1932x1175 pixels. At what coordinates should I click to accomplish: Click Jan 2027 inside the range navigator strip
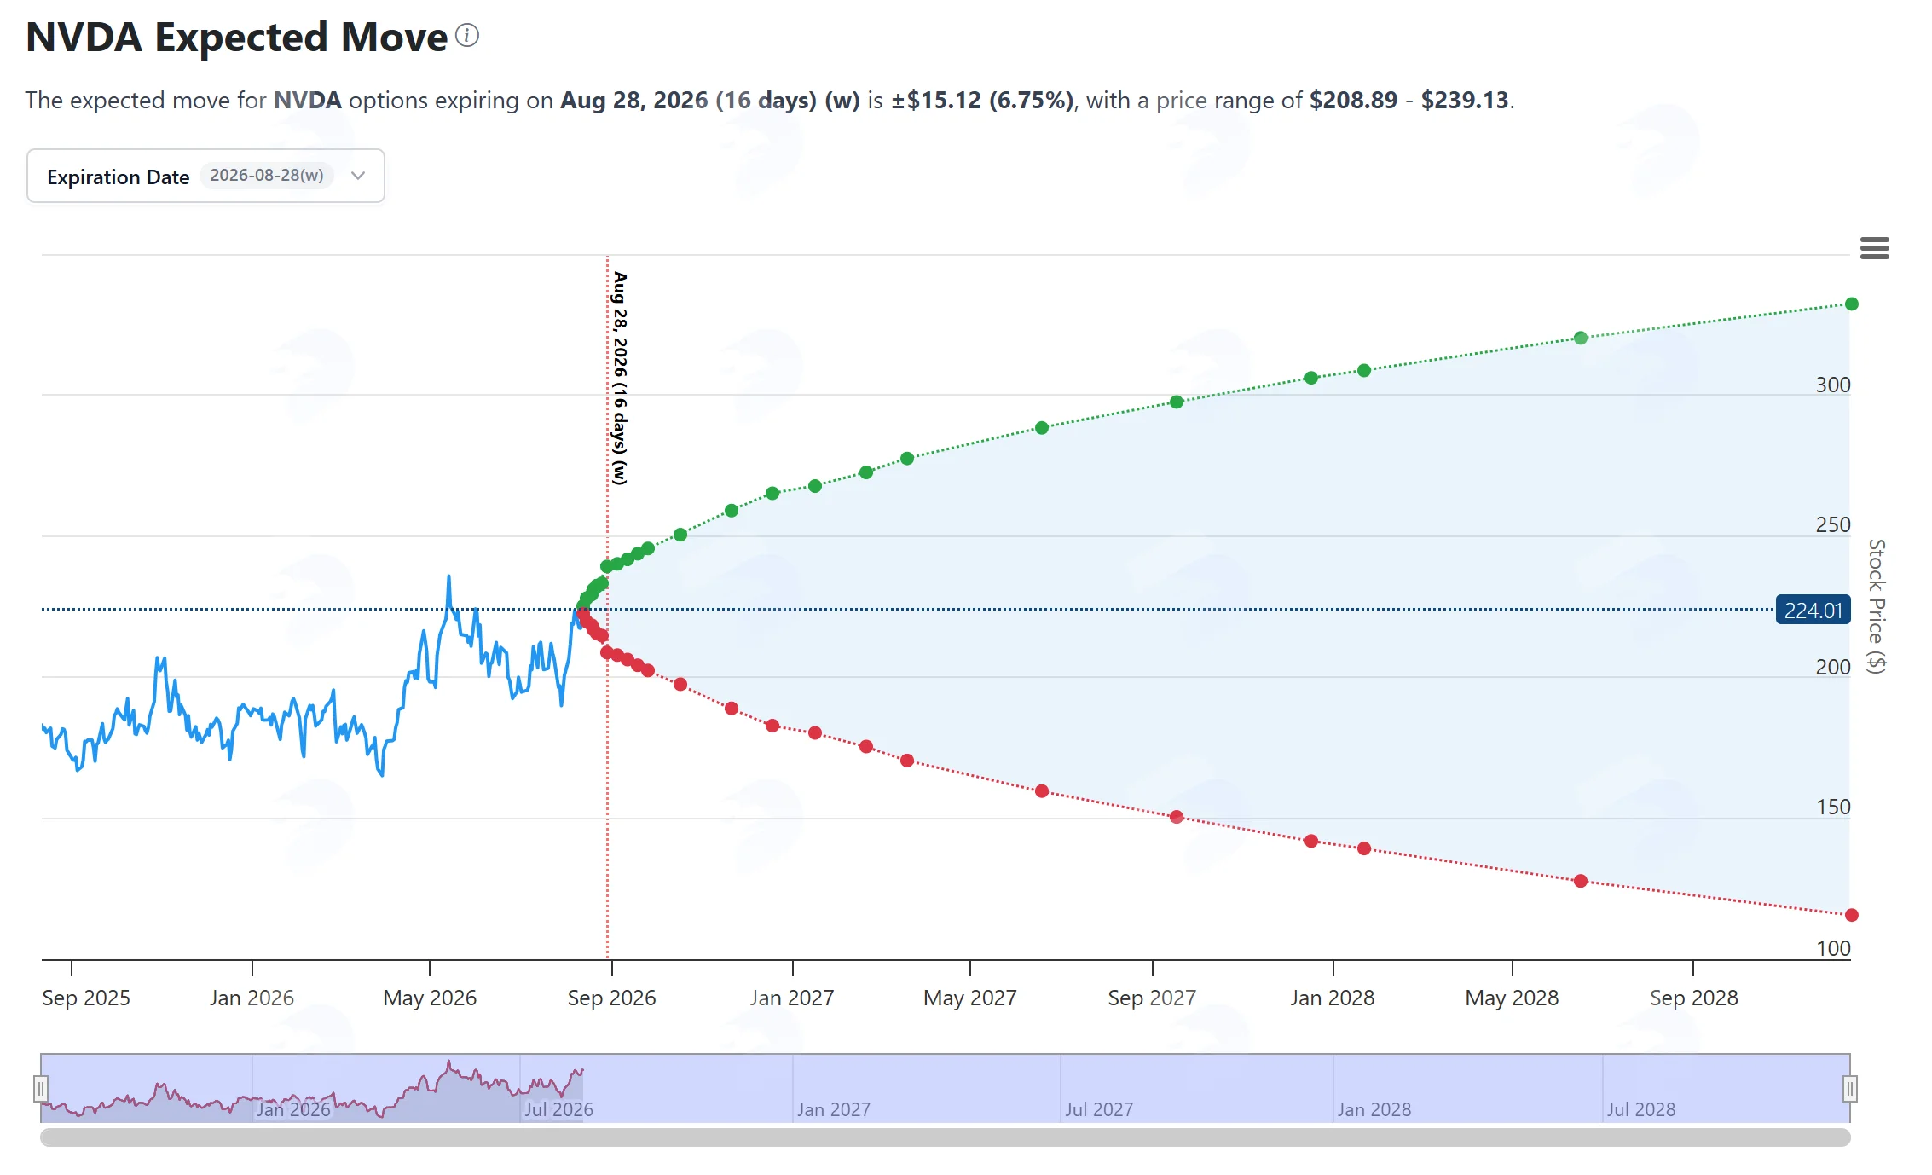(x=834, y=1109)
